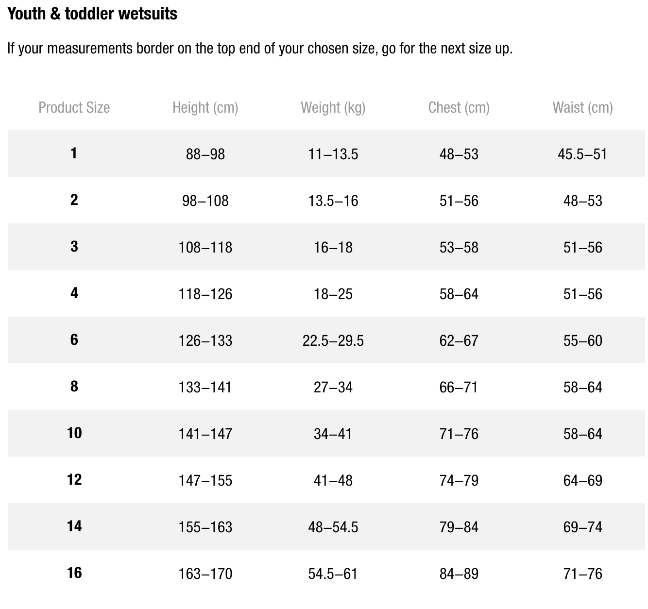This screenshot has width=648, height=609.
Task: Click the Product Size column header
Action: pyautogui.click(x=74, y=107)
